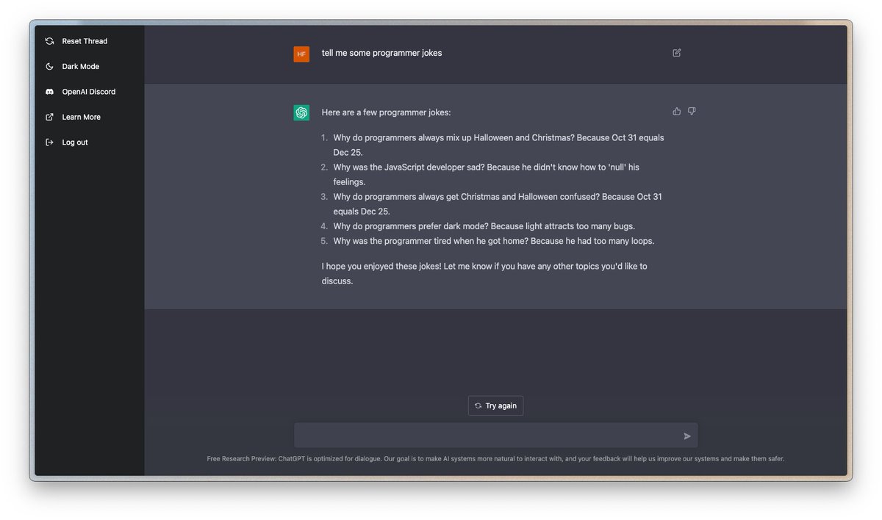Give the response a thumbs up

point(677,112)
